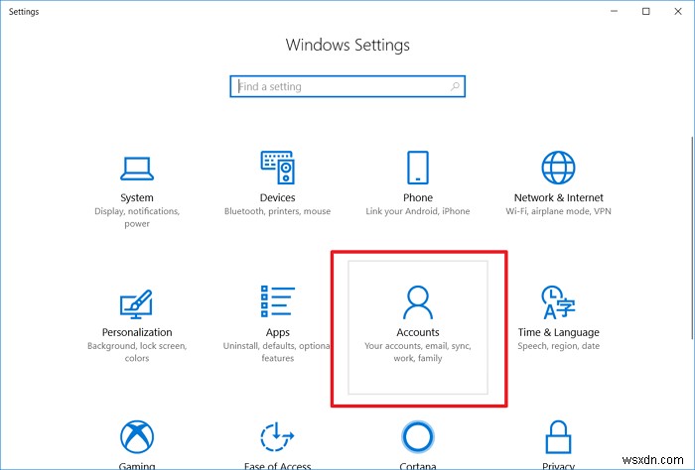Screen dimensions: 695x470
Task: Click the 'Bluetooth, printers, mouse' description text
Action: point(277,211)
